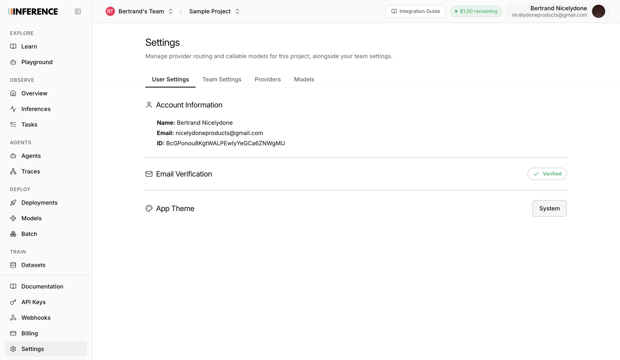Open Deployments from the sidebar
Image resolution: width=620 pixels, height=360 pixels.
[46, 203]
